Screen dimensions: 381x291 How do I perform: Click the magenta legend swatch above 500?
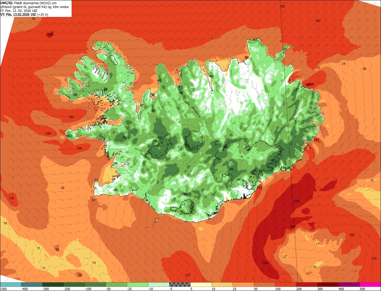pyautogui.click(x=370, y=285)
